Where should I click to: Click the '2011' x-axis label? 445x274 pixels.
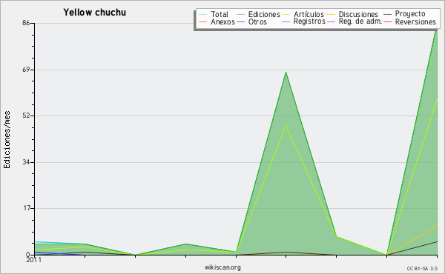[34, 260]
